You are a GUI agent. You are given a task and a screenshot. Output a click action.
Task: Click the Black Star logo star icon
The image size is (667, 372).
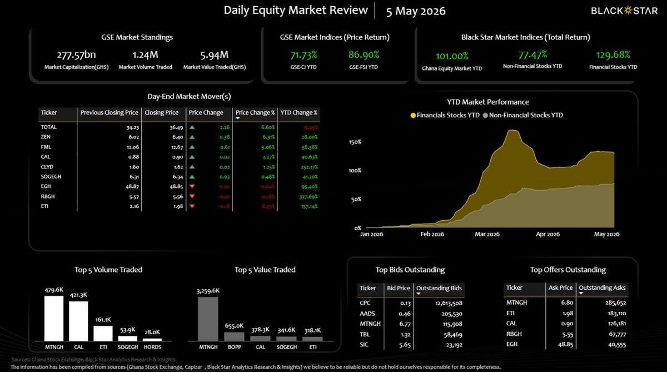(629, 11)
